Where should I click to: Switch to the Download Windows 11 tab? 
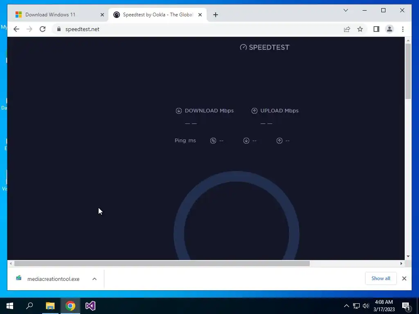tap(50, 15)
